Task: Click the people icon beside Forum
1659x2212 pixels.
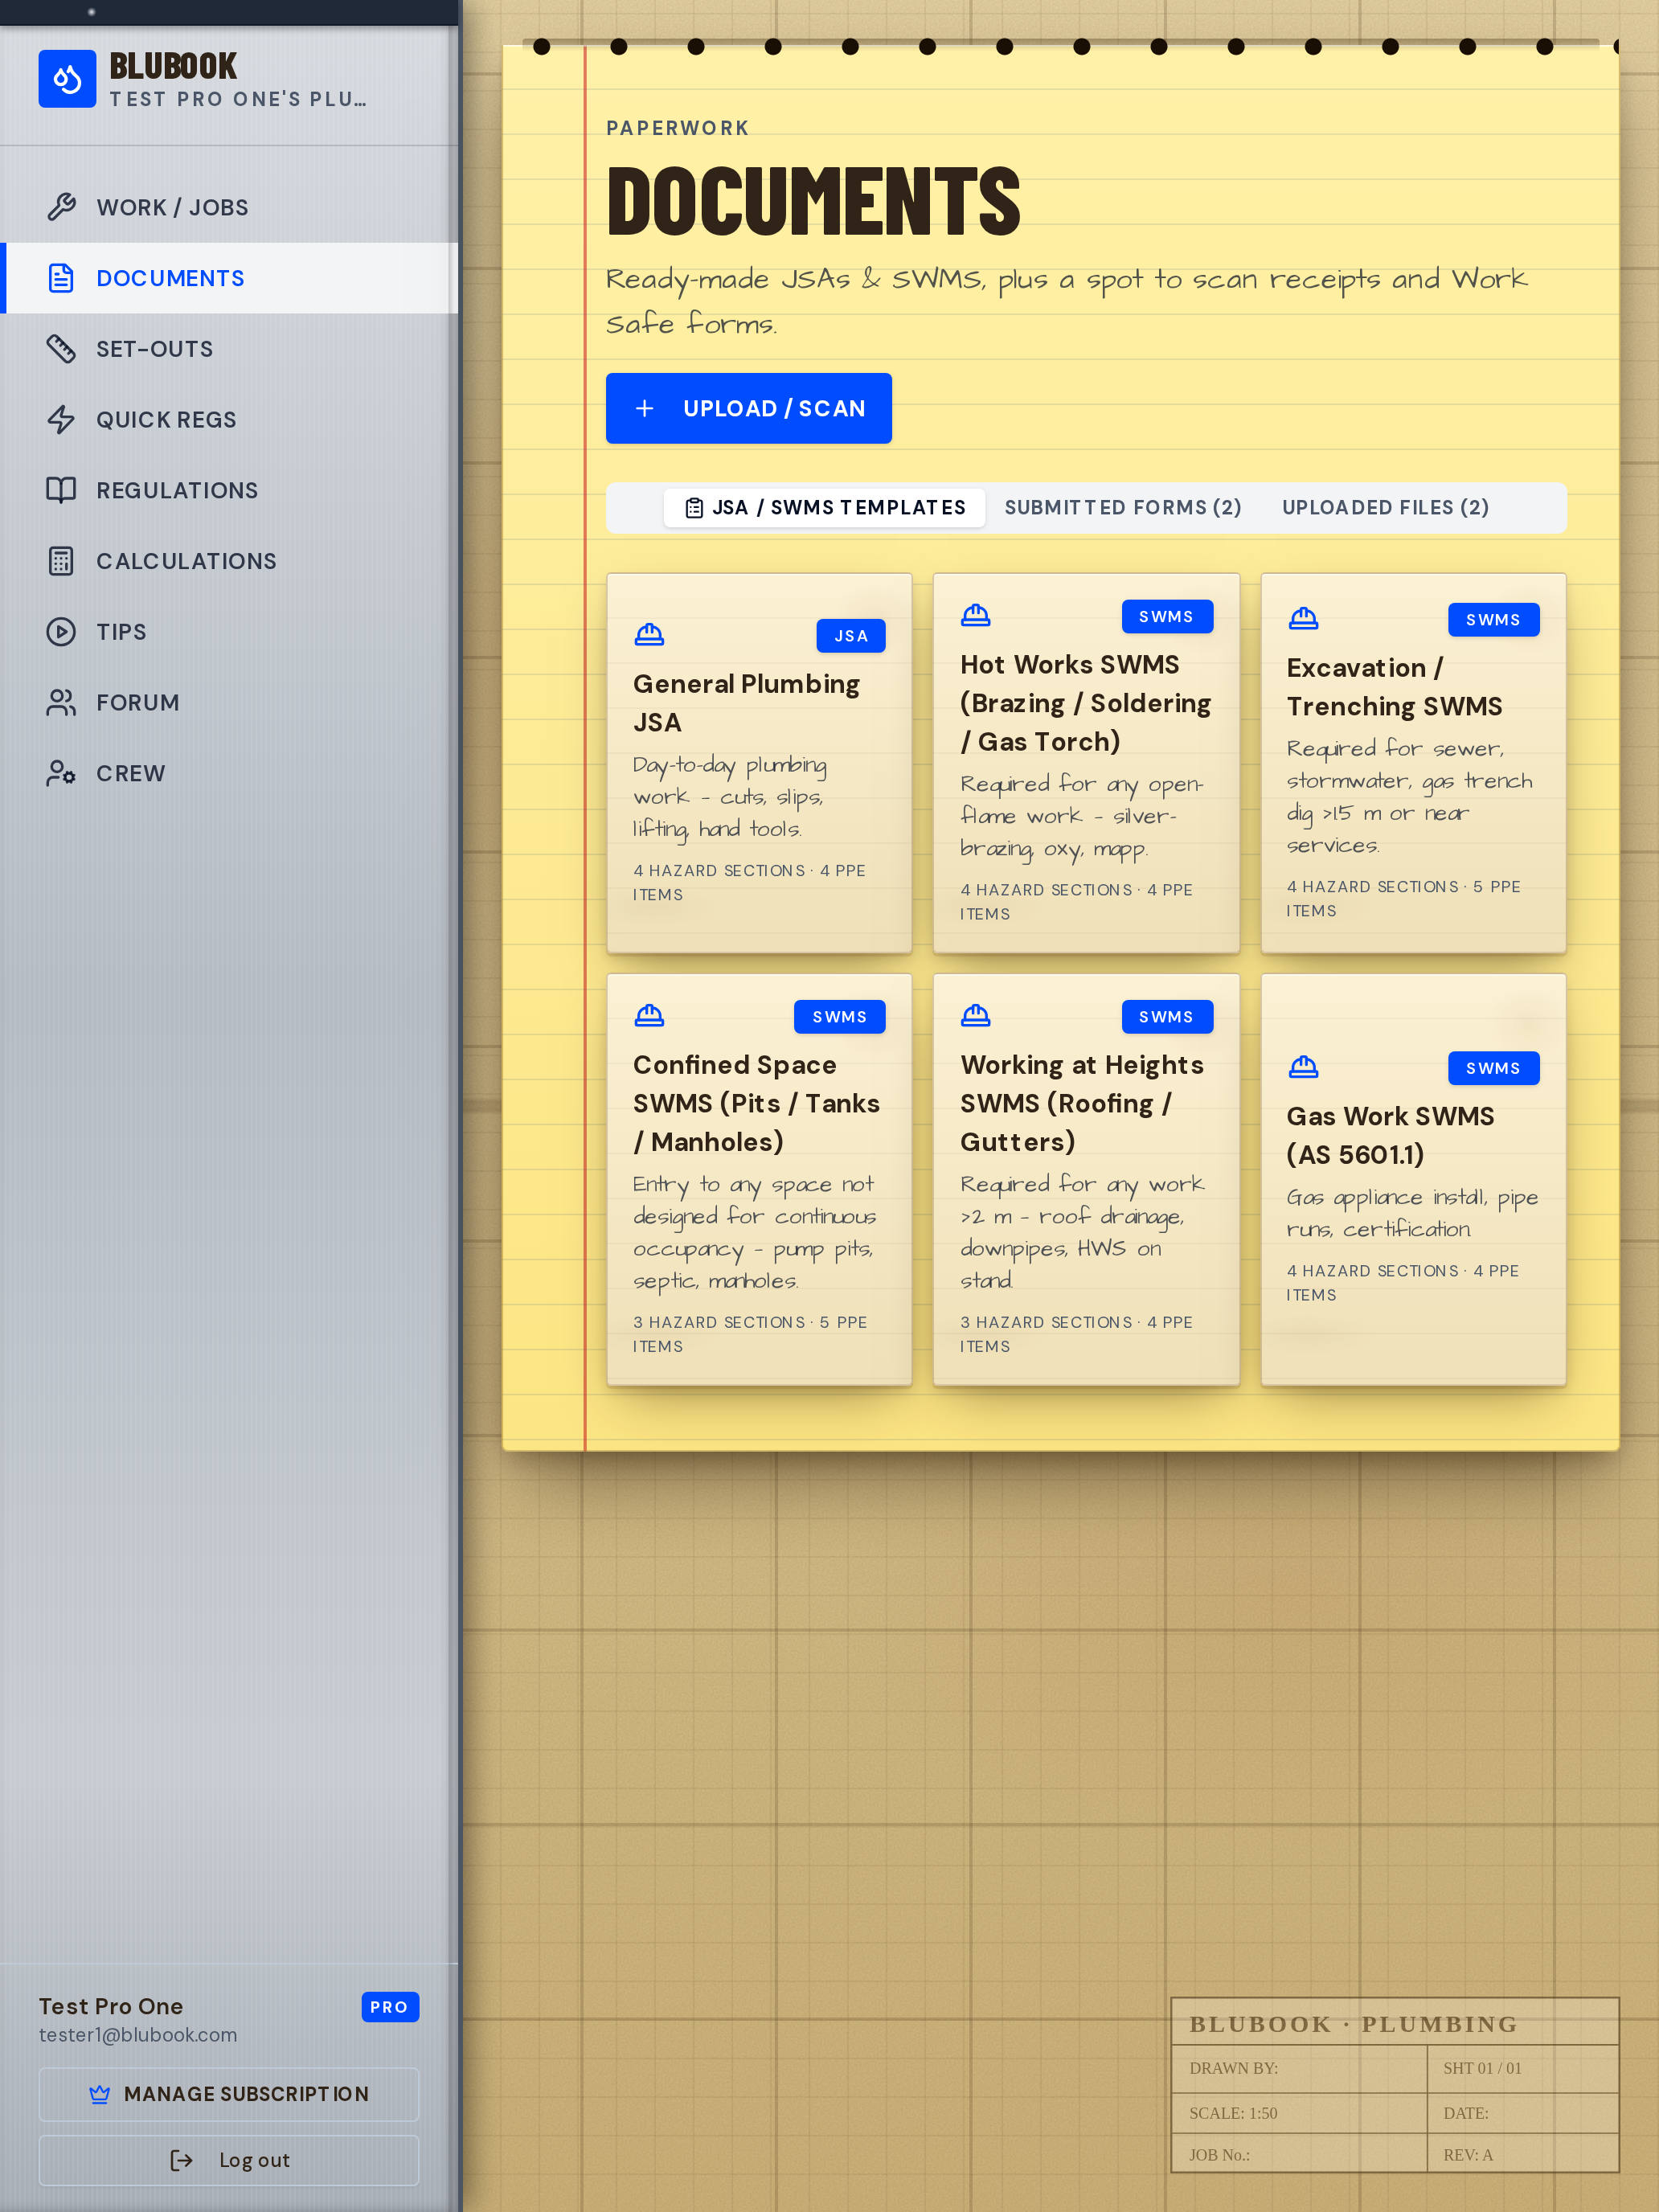Action: [61, 703]
